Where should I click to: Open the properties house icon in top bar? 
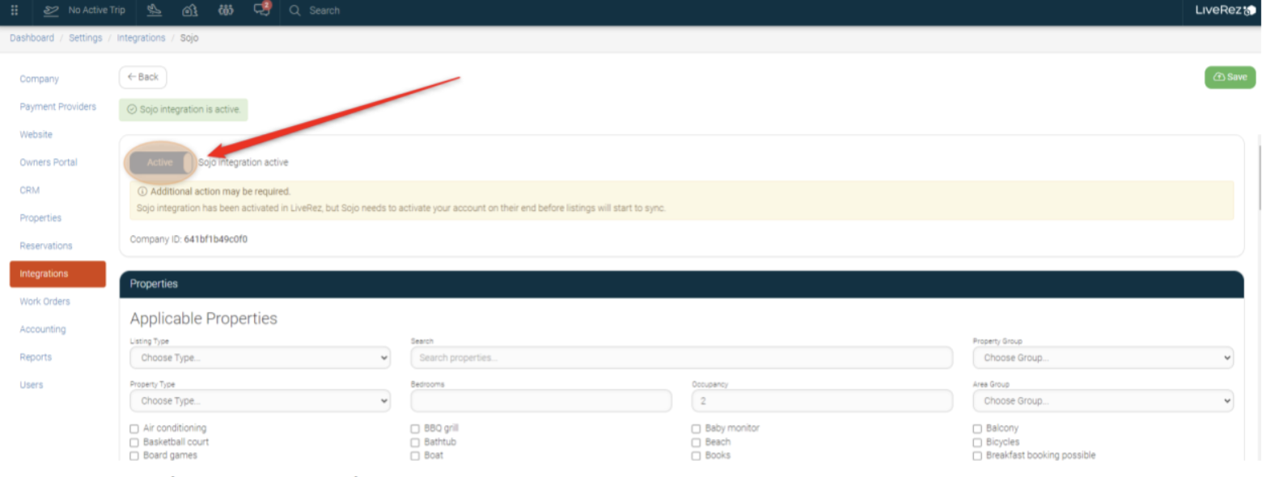[190, 11]
